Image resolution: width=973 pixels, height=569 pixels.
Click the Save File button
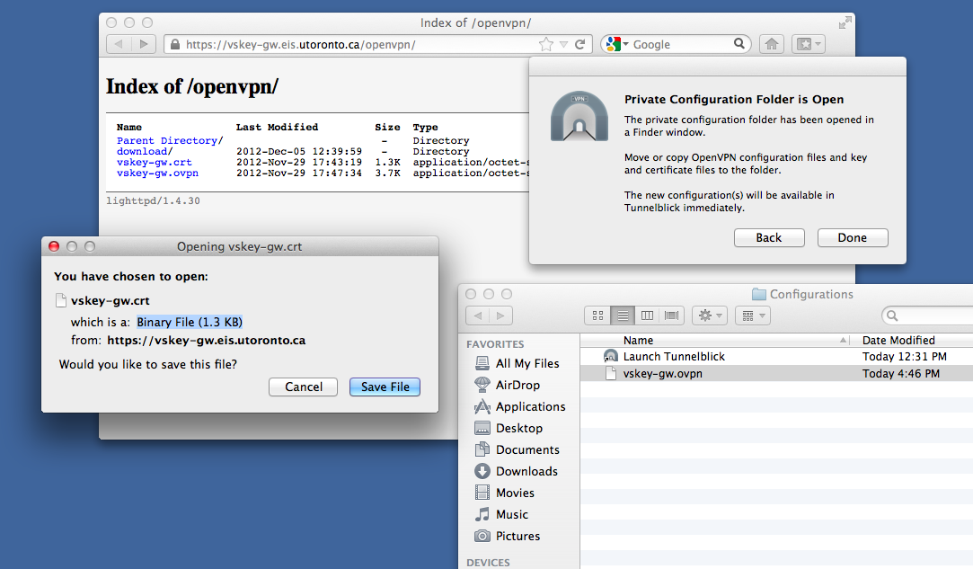coord(385,387)
